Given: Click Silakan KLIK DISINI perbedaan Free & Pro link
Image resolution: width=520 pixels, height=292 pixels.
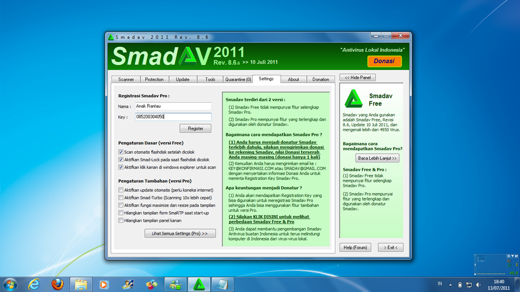Looking at the screenshot, I should click(269, 219).
